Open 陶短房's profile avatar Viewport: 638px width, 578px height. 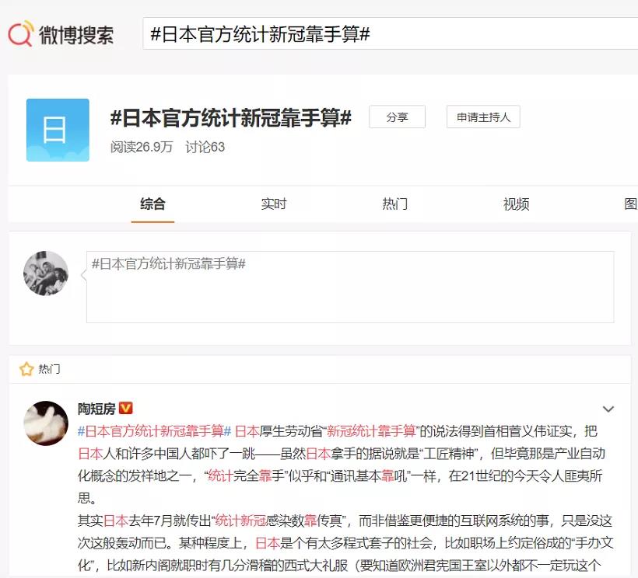pos(46,423)
